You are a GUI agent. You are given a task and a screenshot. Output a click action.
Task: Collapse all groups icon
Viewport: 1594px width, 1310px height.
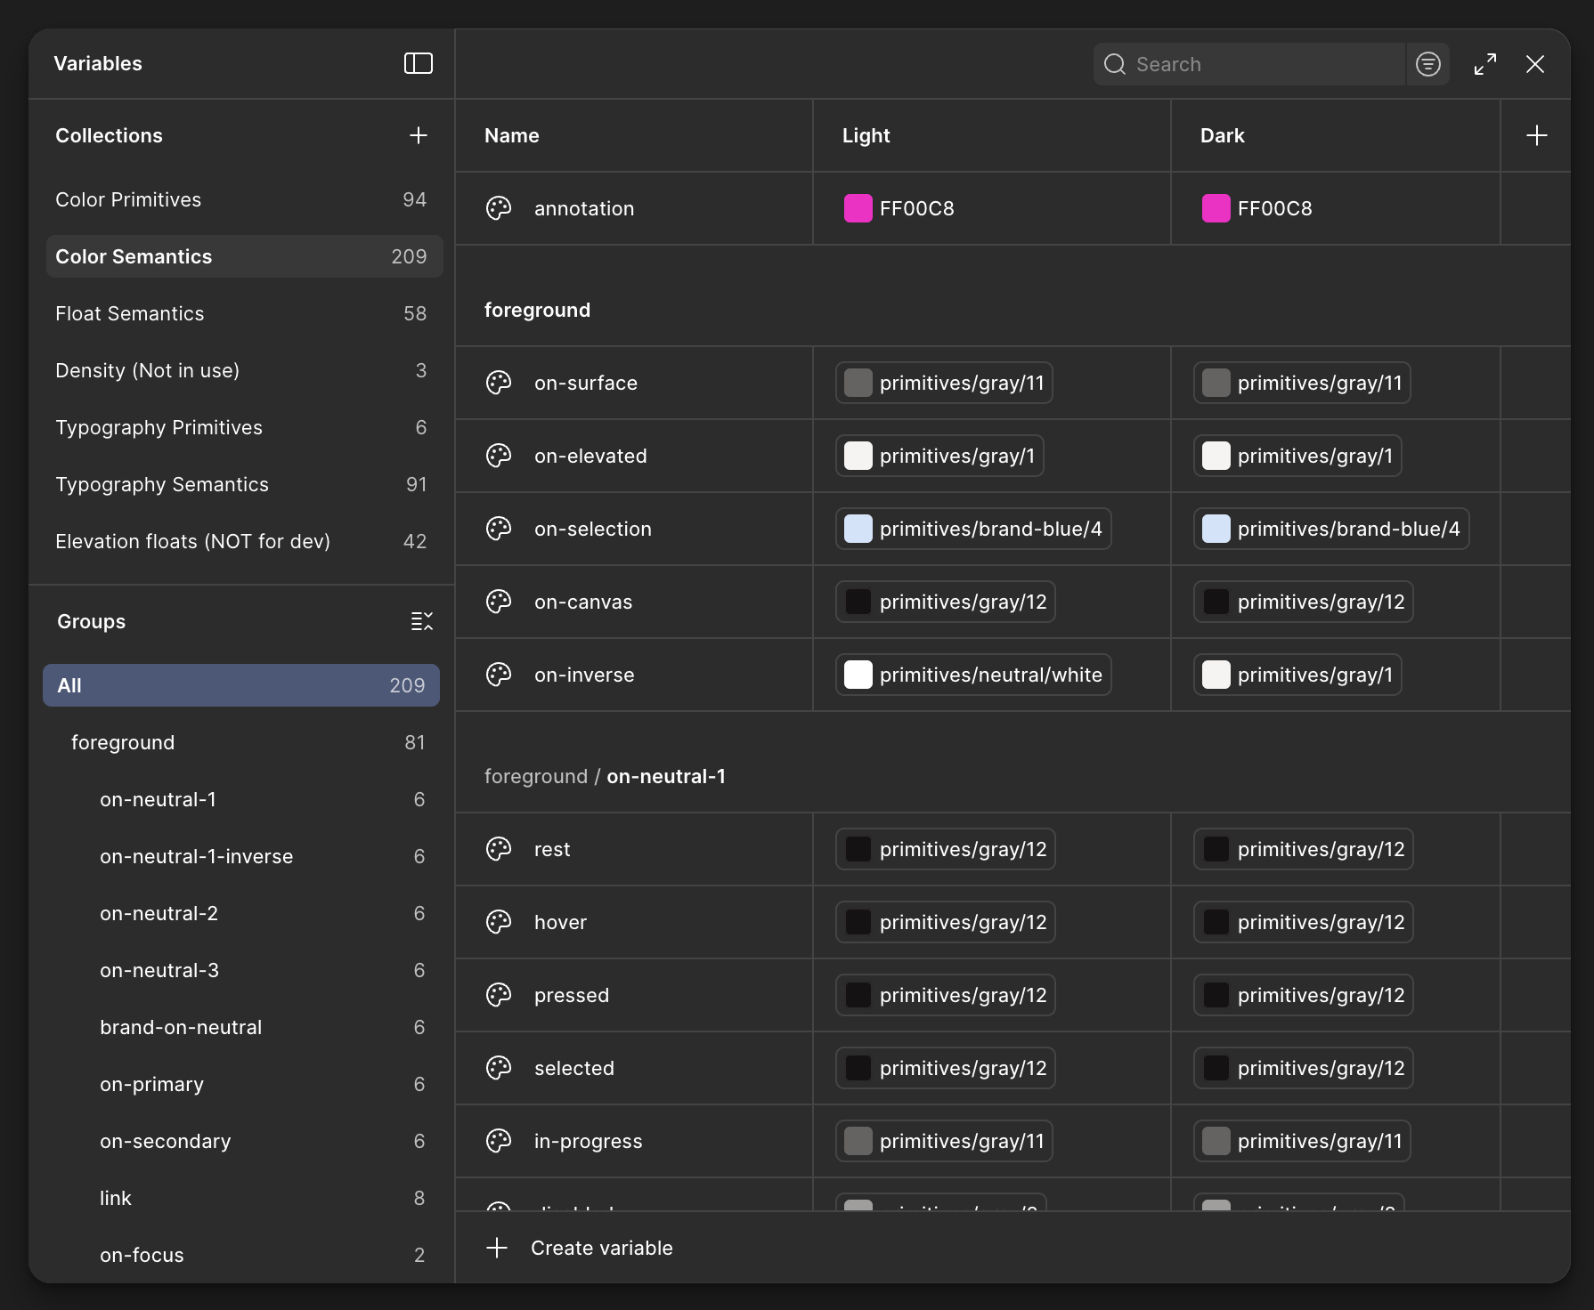pyautogui.click(x=422, y=621)
